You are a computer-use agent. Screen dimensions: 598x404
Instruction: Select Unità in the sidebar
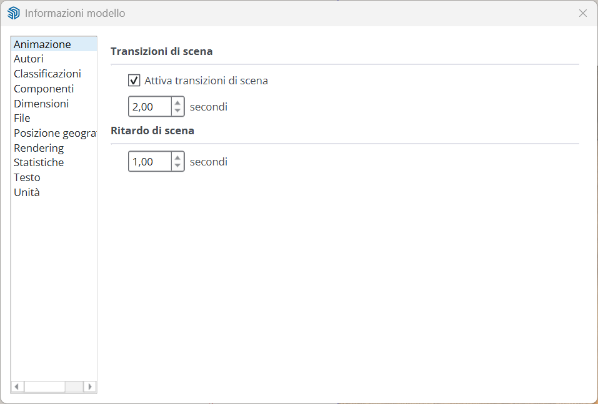click(27, 192)
